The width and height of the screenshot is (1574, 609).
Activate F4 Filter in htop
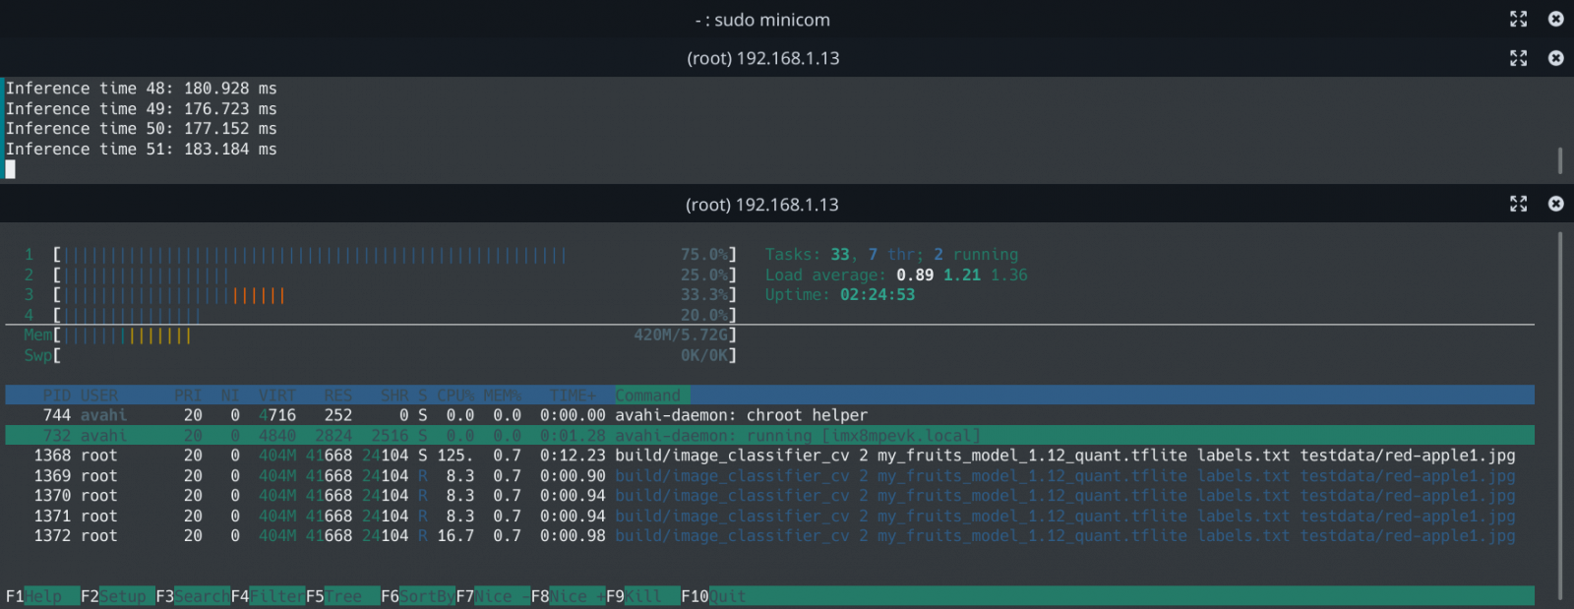point(268,596)
